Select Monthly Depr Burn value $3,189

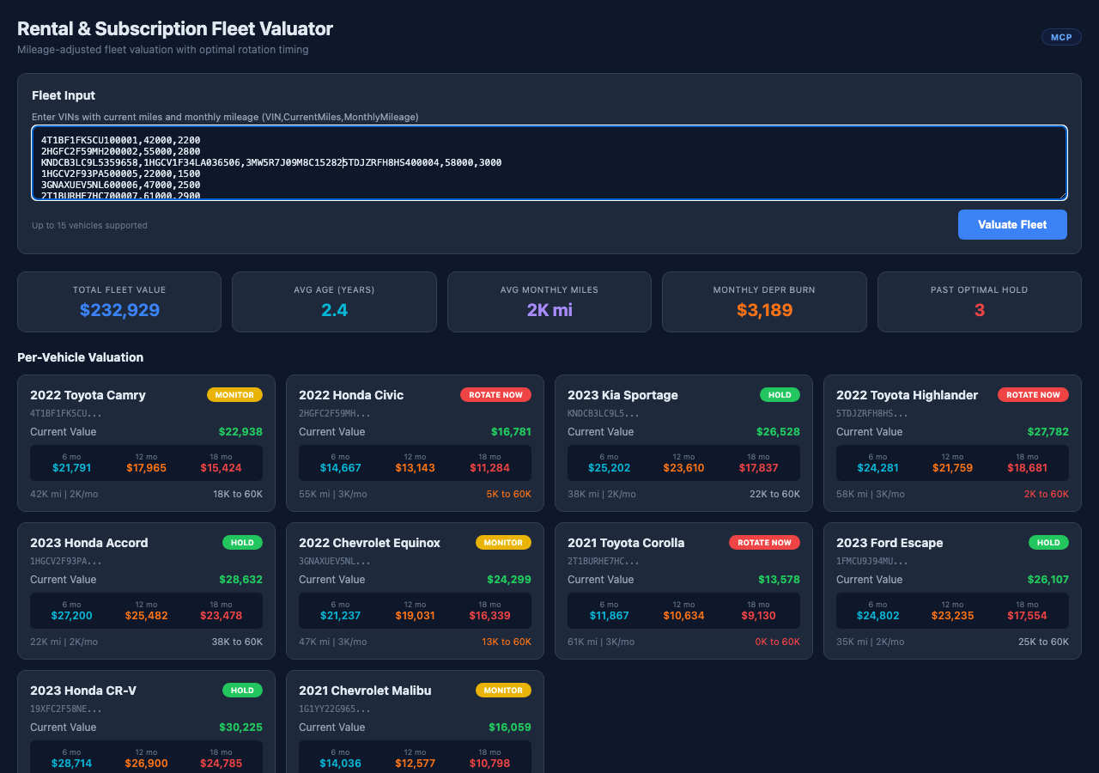(x=764, y=310)
